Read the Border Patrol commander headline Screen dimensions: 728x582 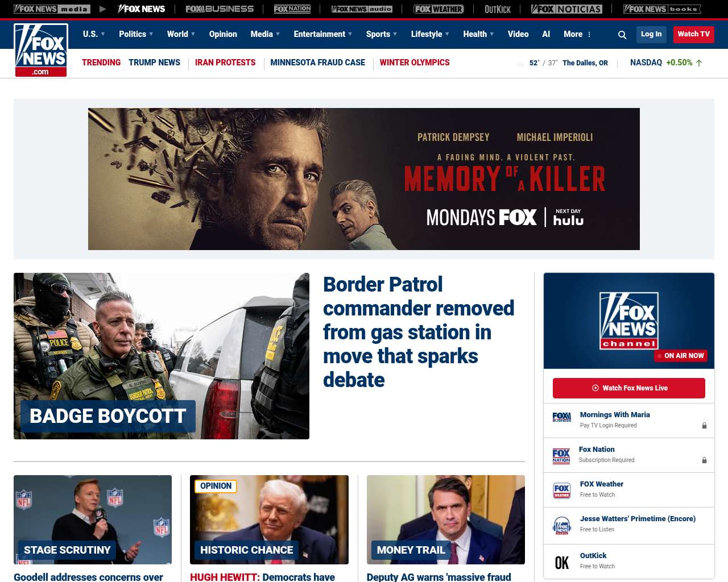coord(418,332)
